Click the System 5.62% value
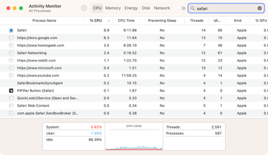This screenshot has height=155, width=268. point(96,127)
